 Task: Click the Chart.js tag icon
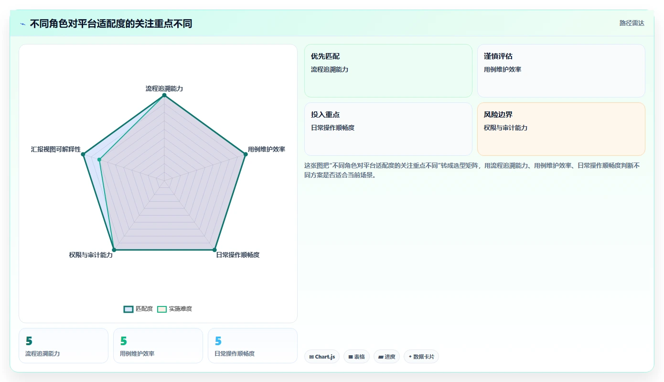tap(311, 357)
